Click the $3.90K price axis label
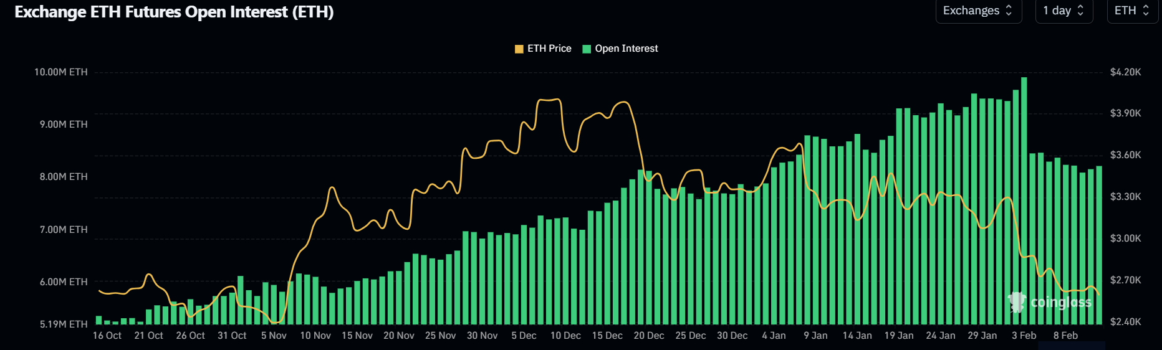Image resolution: width=1162 pixels, height=350 pixels. [1126, 113]
